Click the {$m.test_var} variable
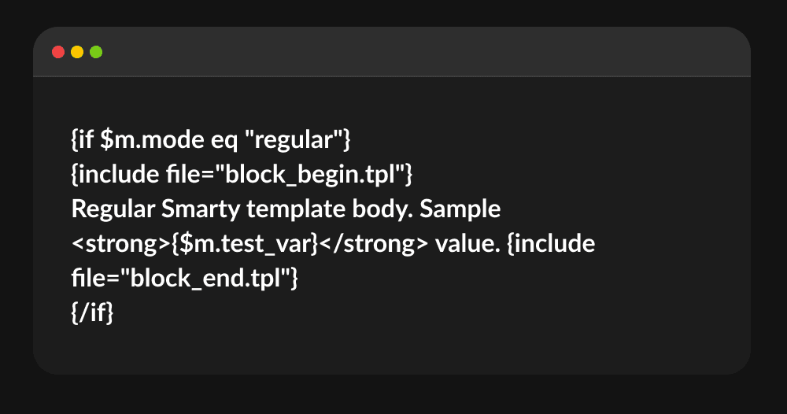 pos(246,244)
